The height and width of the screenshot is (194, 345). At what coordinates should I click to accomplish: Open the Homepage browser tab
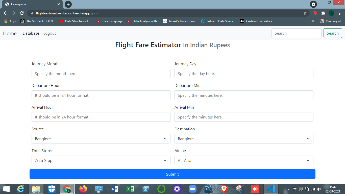pos(32,4)
